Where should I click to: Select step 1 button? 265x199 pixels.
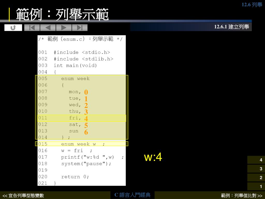pyautogui.click(x=256, y=186)
